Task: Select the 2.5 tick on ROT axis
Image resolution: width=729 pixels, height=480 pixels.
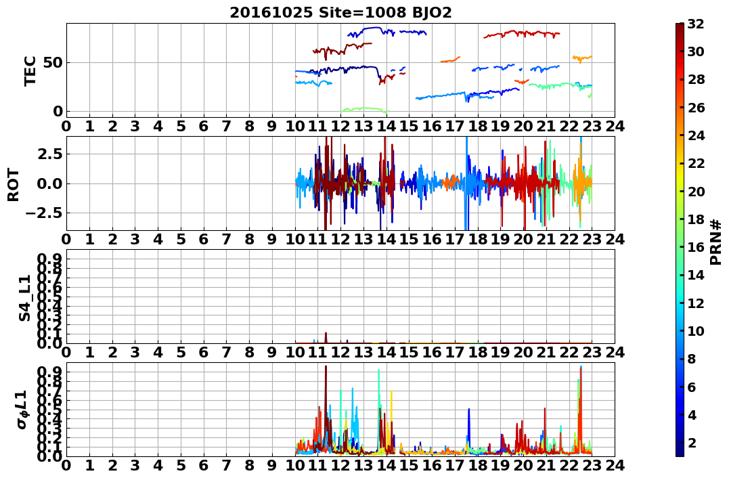Action: (50, 154)
